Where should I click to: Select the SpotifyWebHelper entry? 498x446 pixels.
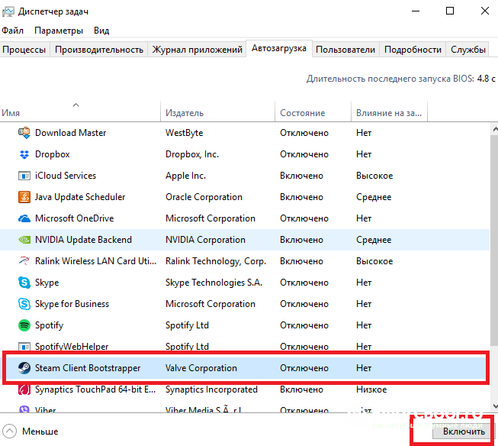[72, 347]
